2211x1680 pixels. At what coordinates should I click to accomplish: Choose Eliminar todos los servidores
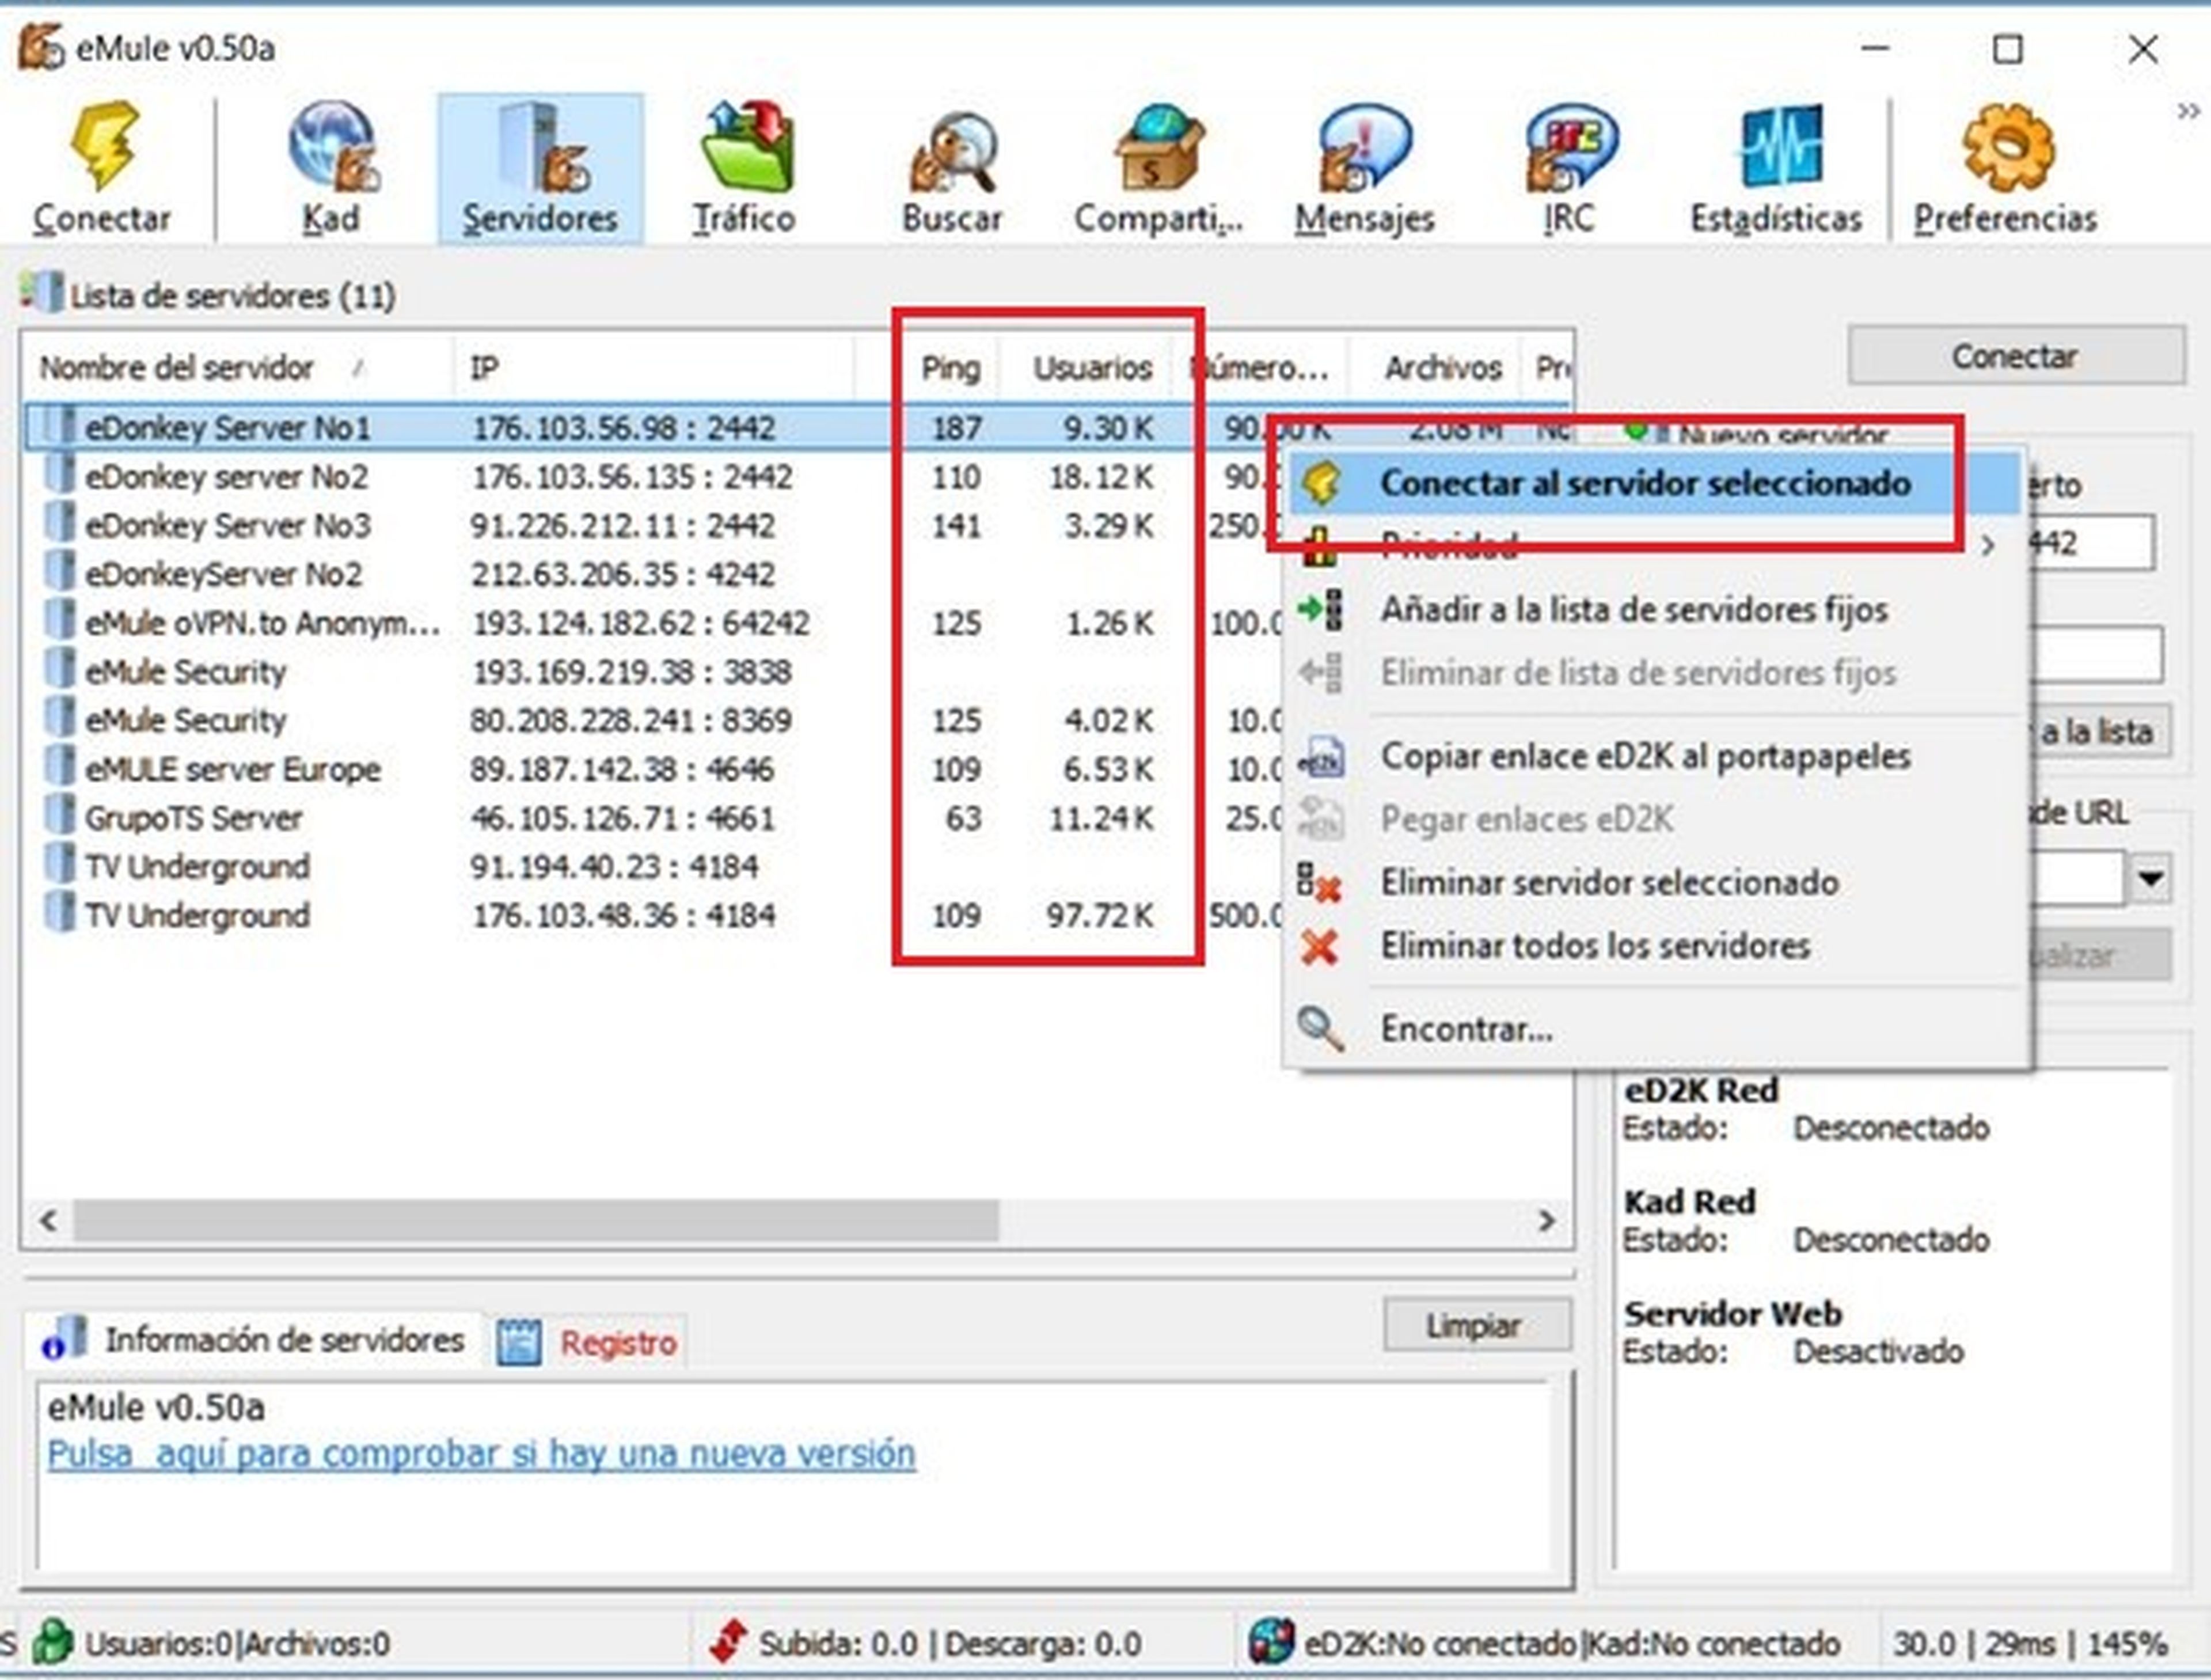point(1654,946)
